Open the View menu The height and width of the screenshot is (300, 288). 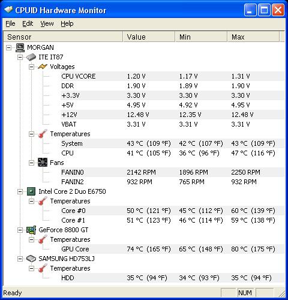(47, 23)
